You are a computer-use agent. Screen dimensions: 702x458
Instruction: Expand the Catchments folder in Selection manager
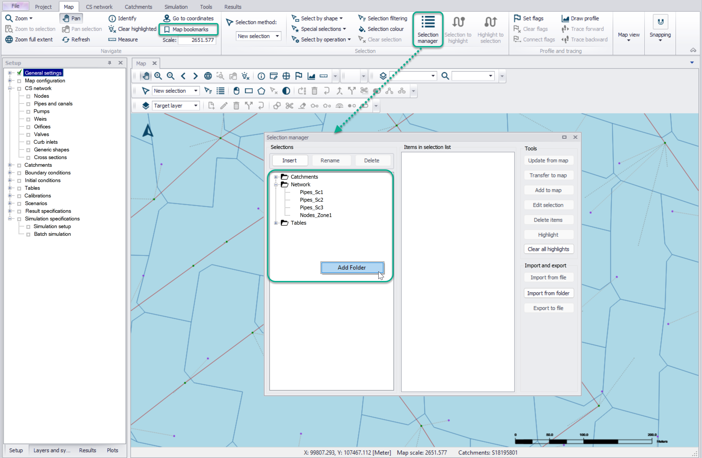[276, 177]
